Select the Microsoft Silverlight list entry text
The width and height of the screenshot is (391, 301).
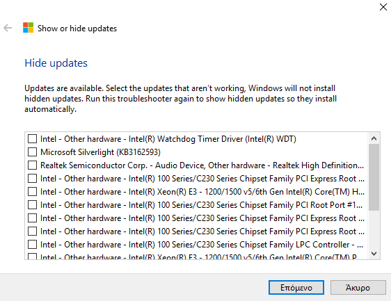pyautogui.click(x=100, y=152)
